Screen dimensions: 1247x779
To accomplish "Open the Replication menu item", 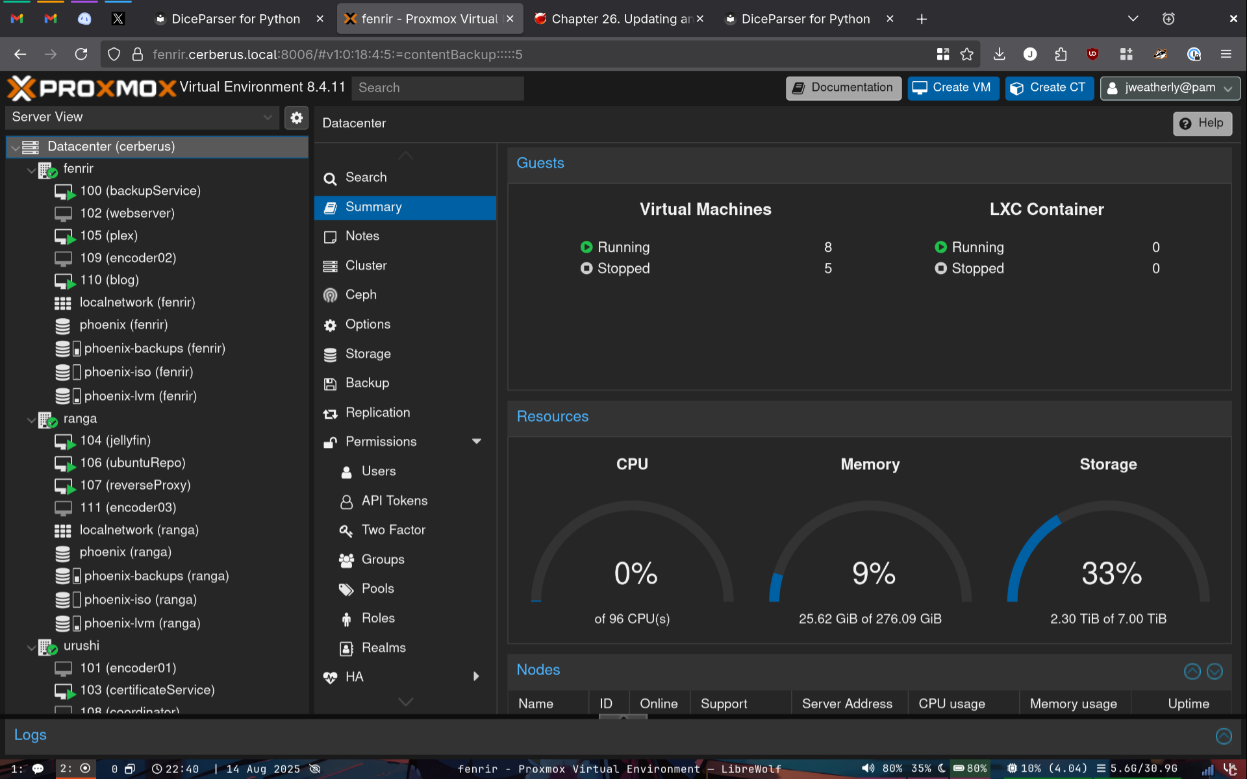I will [405, 413].
